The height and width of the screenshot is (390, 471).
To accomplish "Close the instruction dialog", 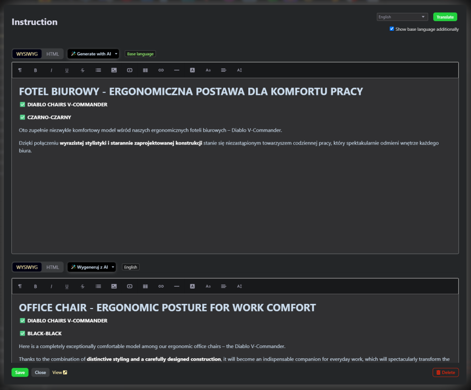I will tap(40, 372).
